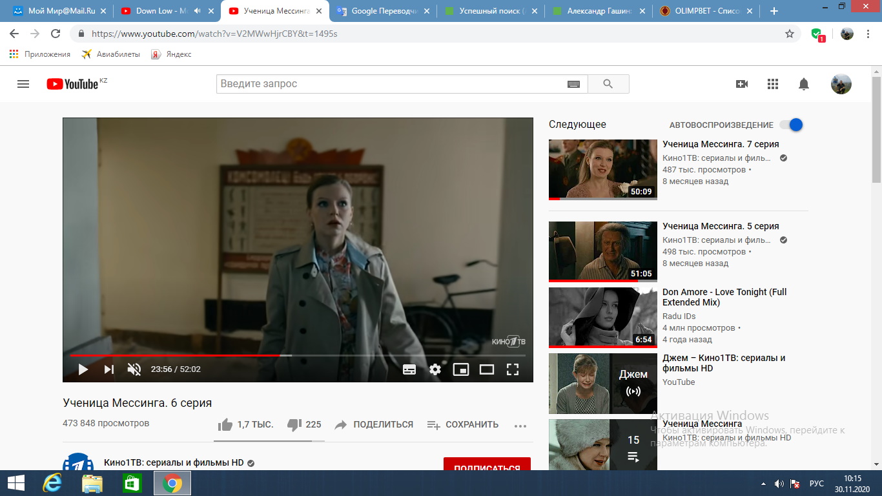Viewport: 882px width, 496px height.
Task: Open the Chrome profile avatar
Action: coord(847,34)
